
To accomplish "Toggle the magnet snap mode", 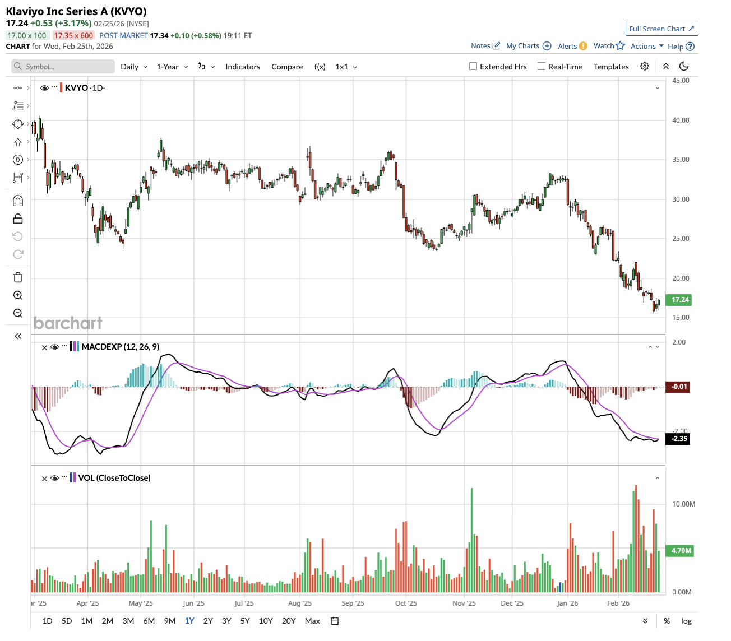I will (18, 201).
